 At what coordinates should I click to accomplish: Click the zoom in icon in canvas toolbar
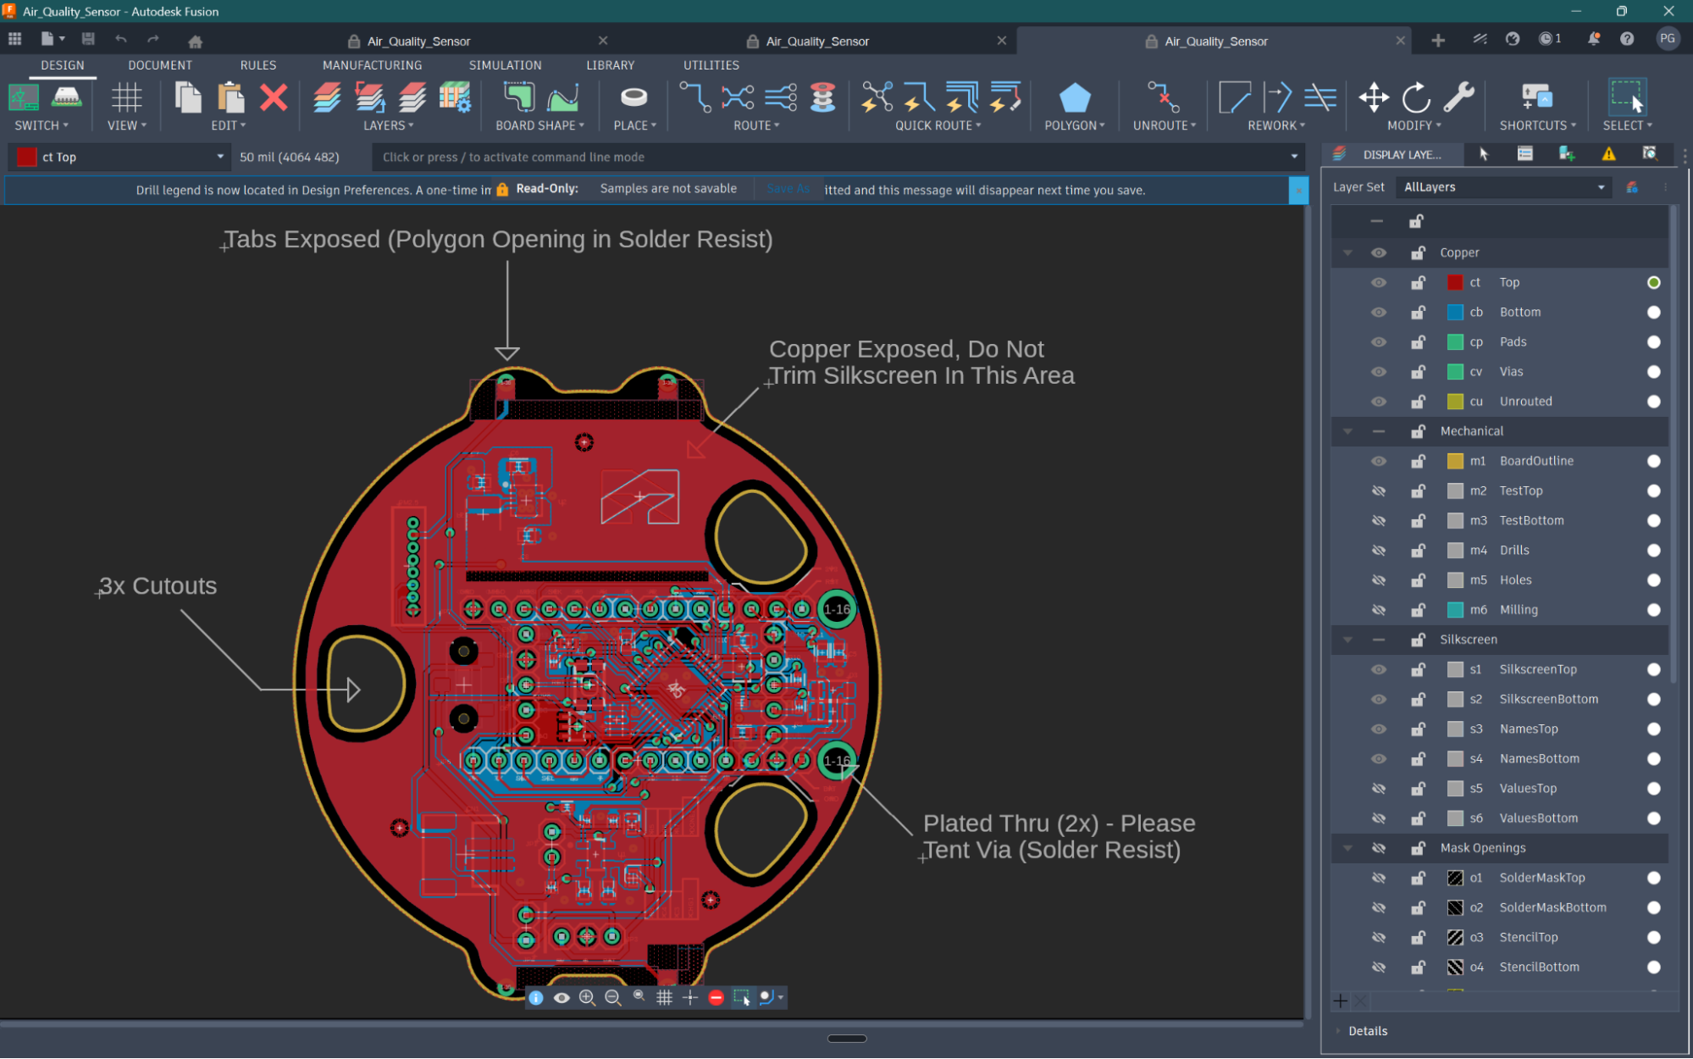(x=587, y=998)
